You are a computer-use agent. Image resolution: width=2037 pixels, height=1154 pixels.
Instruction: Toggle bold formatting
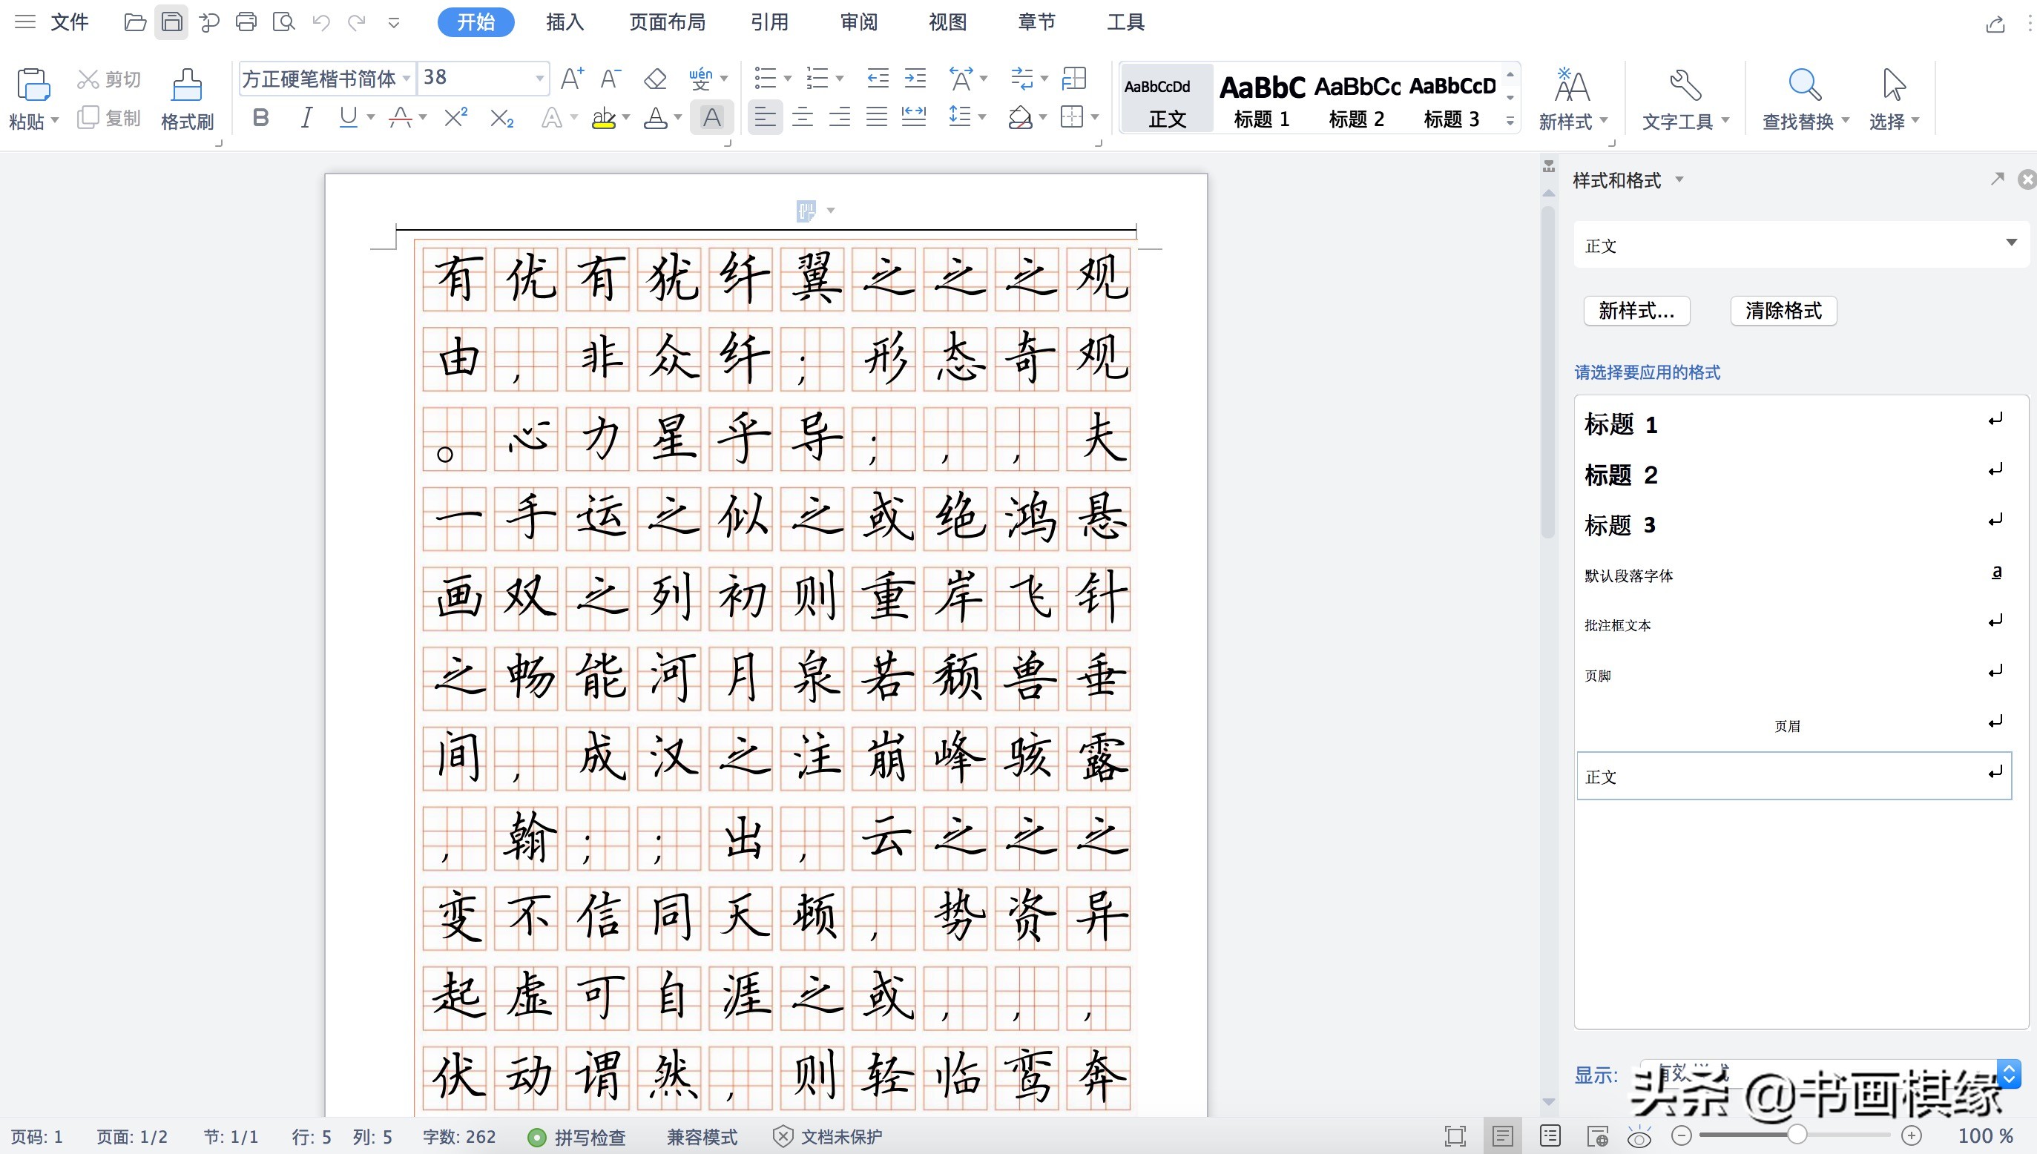261,118
